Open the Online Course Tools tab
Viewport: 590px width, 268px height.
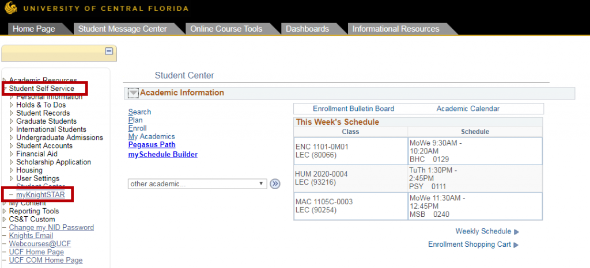[x=226, y=29]
